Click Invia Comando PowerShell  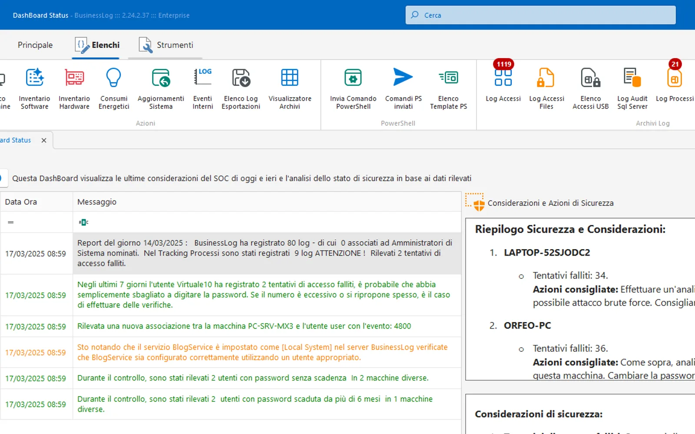pyautogui.click(x=353, y=89)
